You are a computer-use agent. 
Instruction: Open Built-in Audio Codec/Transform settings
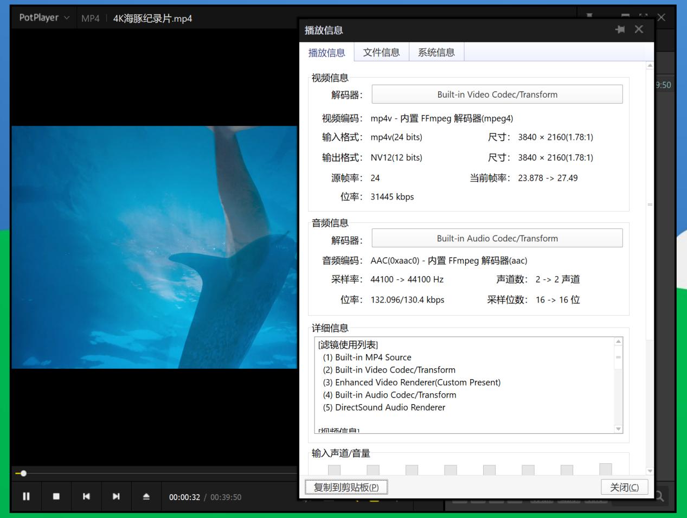pos(496,238)
